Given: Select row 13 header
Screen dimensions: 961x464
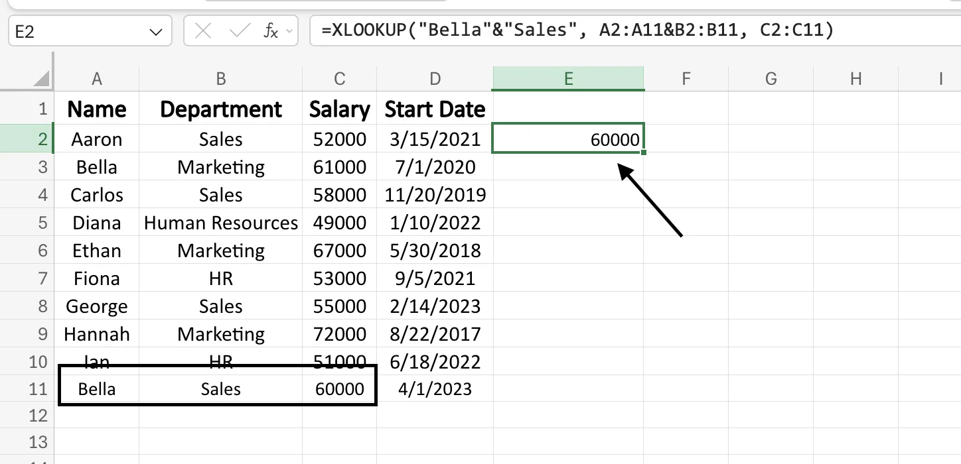Looking at the screenshot, I should point(27,442).
